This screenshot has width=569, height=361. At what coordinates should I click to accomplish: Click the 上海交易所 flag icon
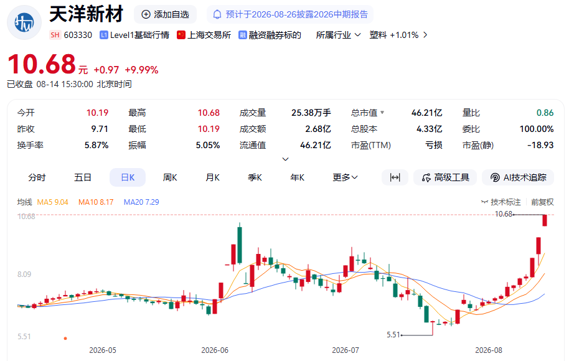click(x=181, y=35)
